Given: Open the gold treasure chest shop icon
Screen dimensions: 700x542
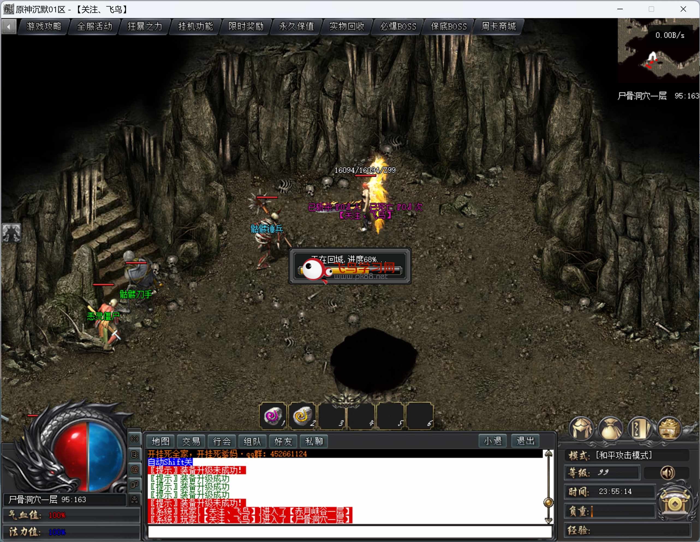Looking at the screenshot, I should click(x=669, y=428).
